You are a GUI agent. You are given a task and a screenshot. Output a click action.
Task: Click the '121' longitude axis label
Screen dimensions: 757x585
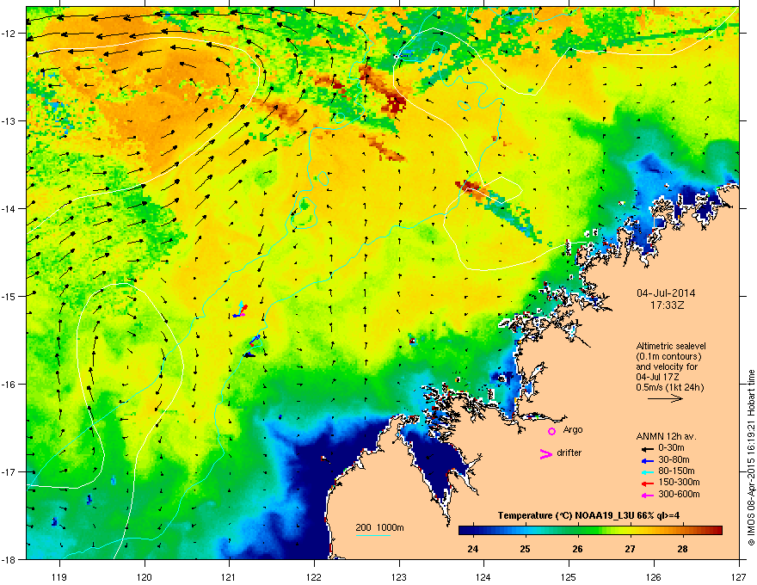point(230,576)
